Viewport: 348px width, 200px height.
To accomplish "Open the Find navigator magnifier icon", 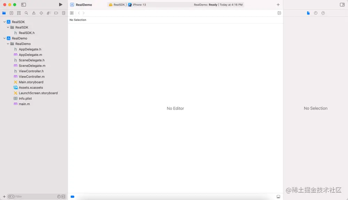I will [x=26, y=13].
